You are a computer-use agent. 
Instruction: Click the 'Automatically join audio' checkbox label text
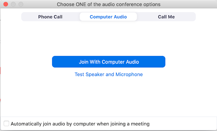[x=80, y=124]
